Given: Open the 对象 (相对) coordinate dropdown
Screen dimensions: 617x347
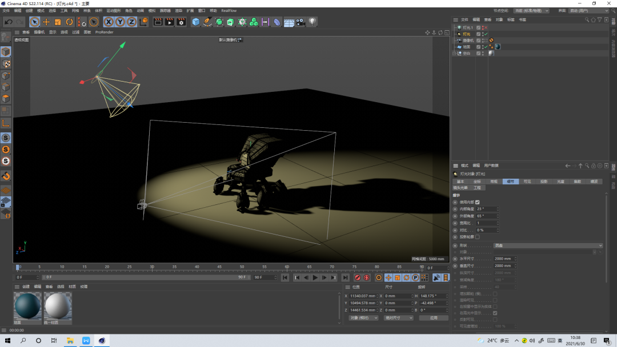Looking at the screenshot, I should (x=363, y=318).
